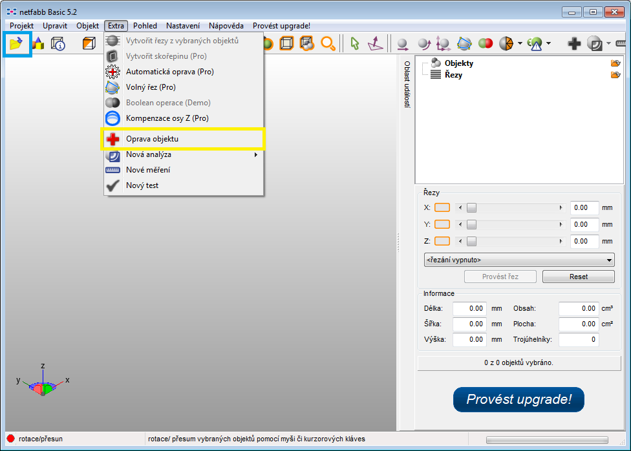The height and width of the screenshot is (451, 631).
Task: Click the 'Provést upgrade!' button
Action: (x=519, y=399)
